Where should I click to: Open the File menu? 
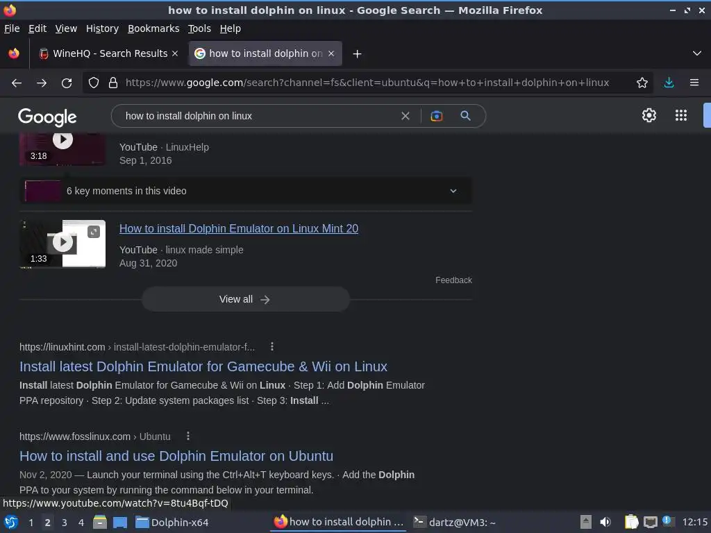point(12,28)
